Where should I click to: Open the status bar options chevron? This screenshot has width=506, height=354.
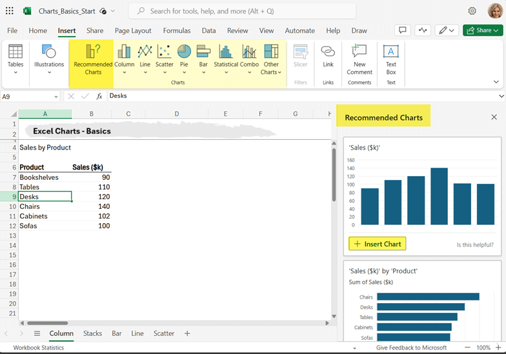coord(354,348)
